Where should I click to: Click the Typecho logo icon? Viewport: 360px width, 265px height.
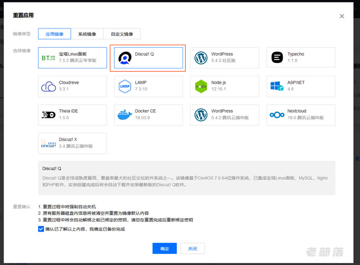[277, 57]
